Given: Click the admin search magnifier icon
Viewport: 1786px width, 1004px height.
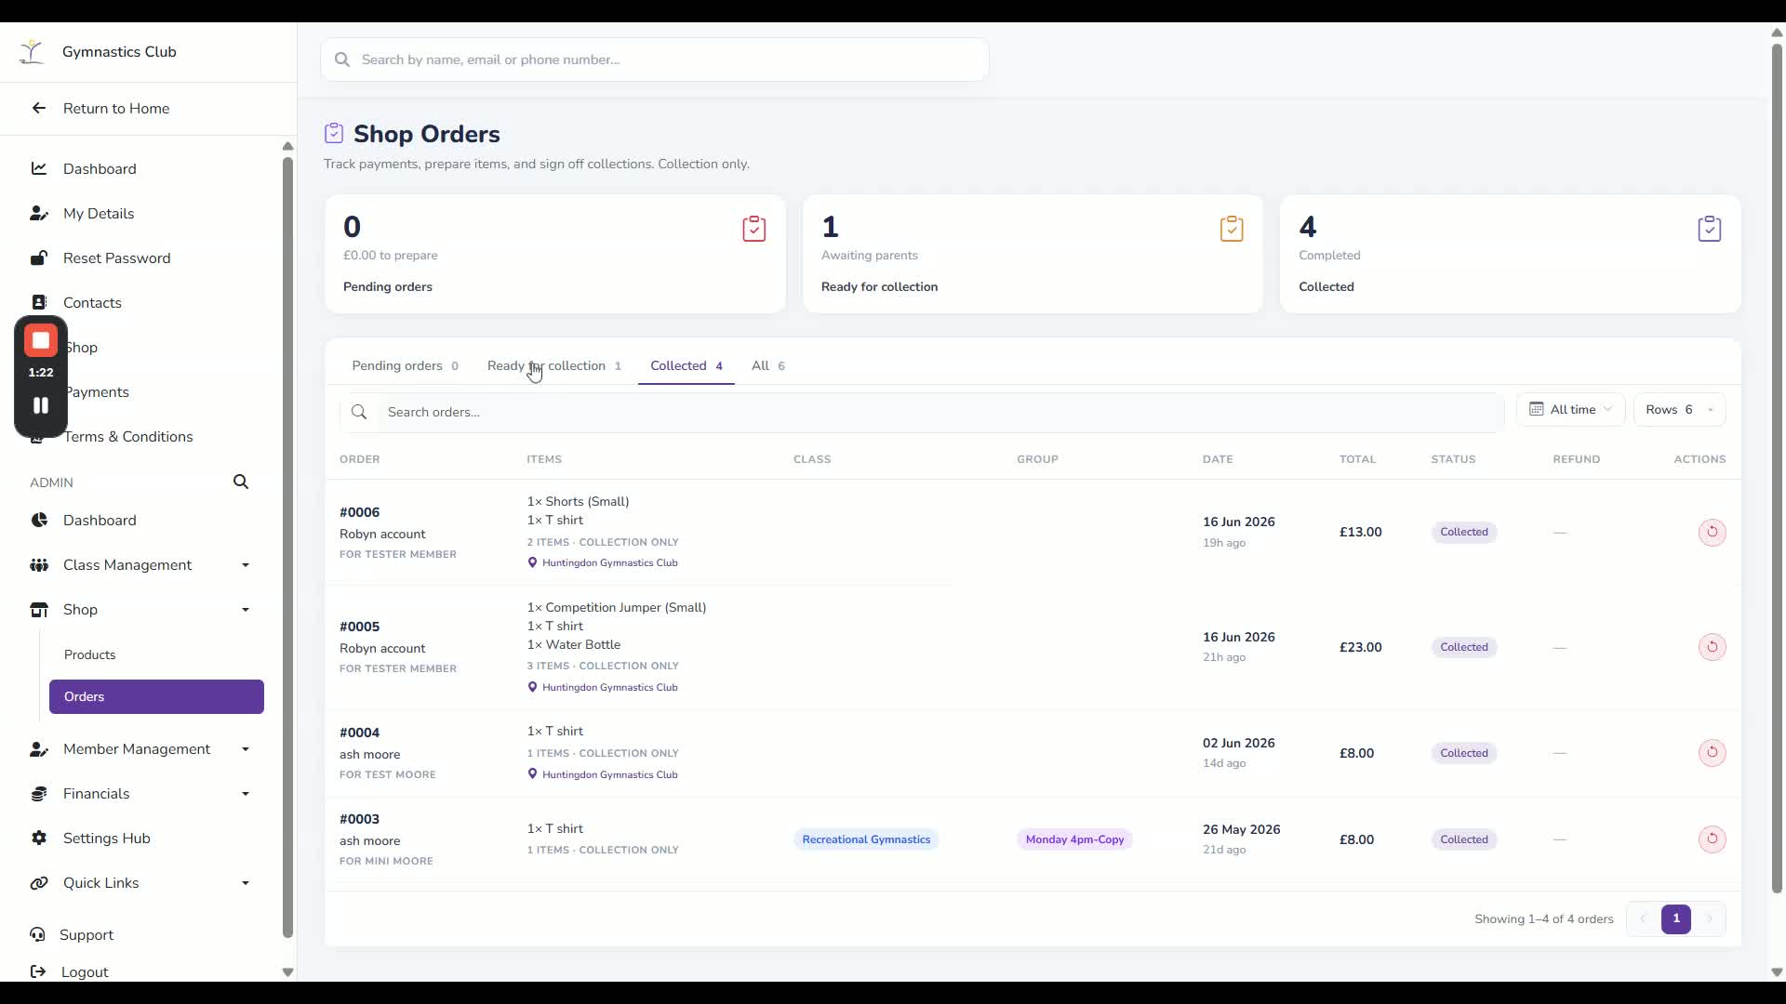Looking at the screenshot, I should [x=241, y=482].
